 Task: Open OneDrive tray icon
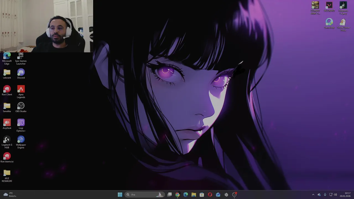coord(319,195)
